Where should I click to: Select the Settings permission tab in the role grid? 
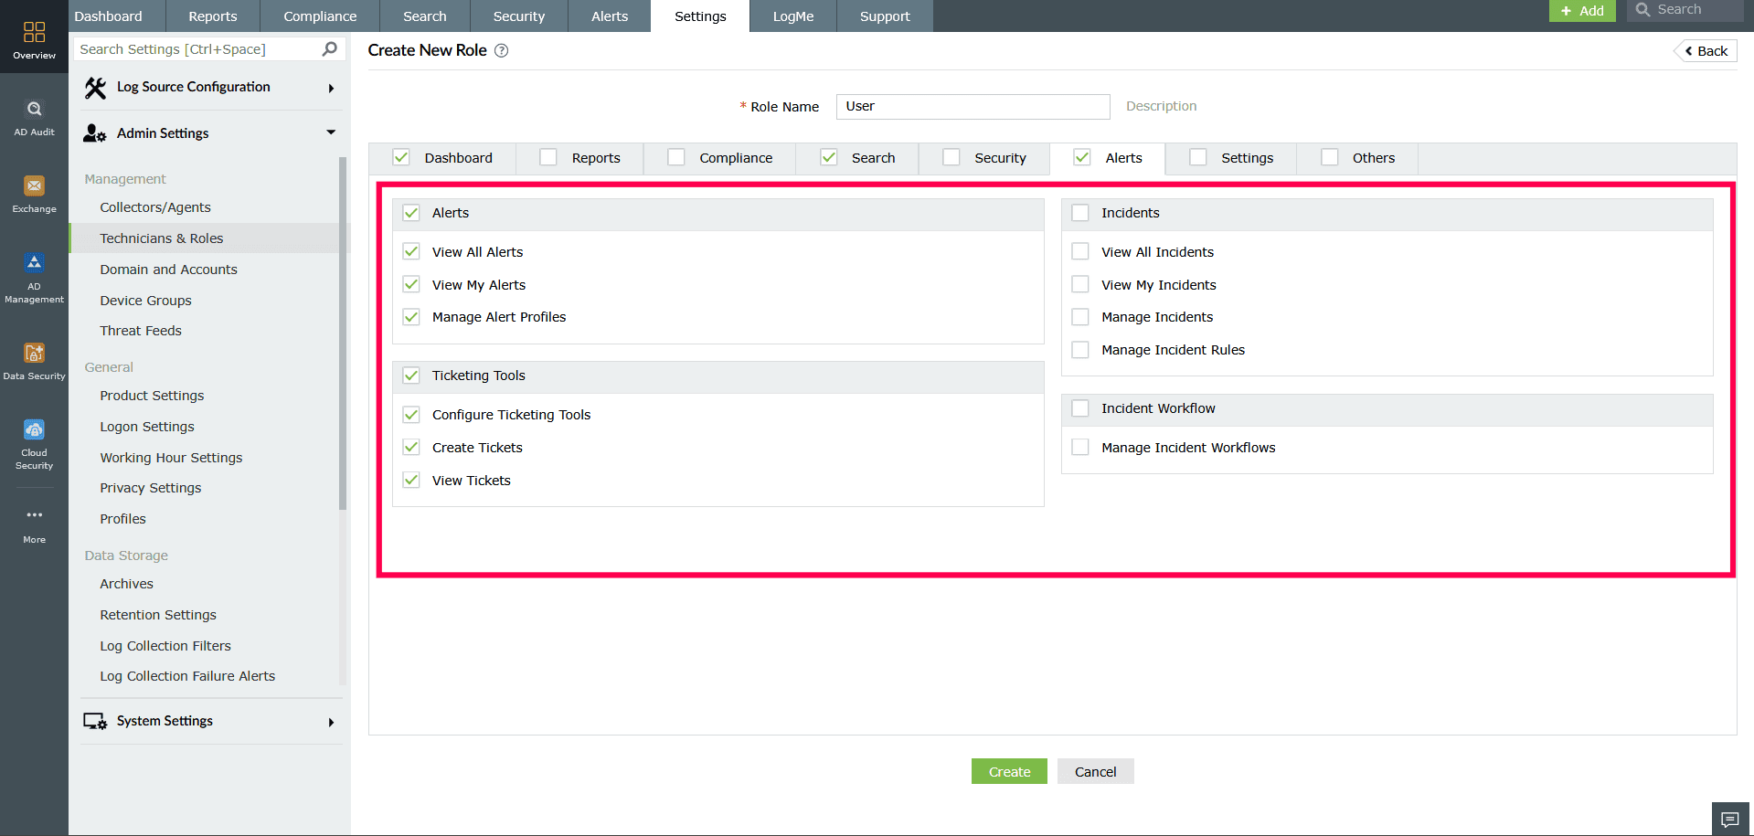click(x=1230, y=157)
